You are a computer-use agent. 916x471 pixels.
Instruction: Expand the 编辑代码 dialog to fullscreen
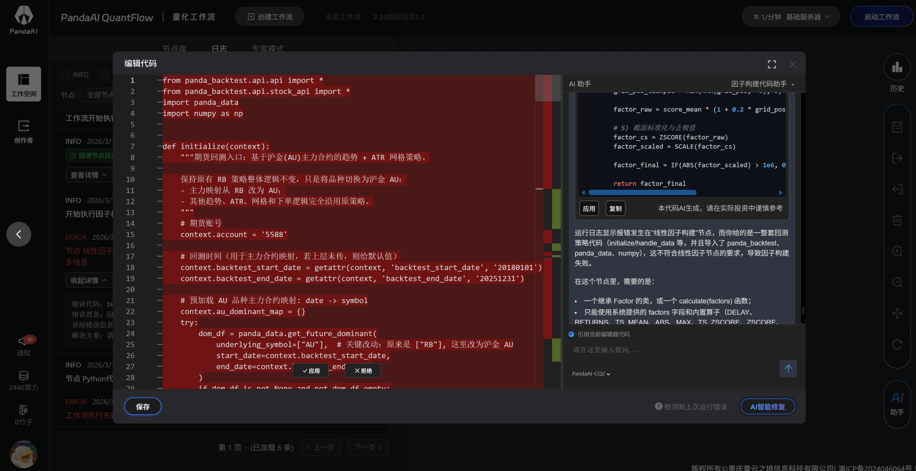click(x=772, y=64)
